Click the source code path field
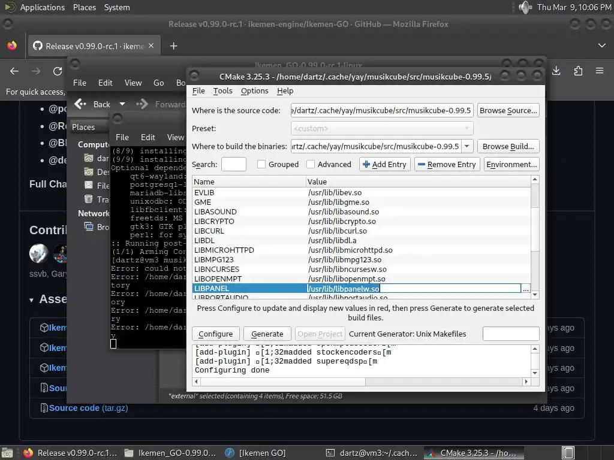Image resolution: width=614 pixels, height=460 pixels. click(382, 110)
